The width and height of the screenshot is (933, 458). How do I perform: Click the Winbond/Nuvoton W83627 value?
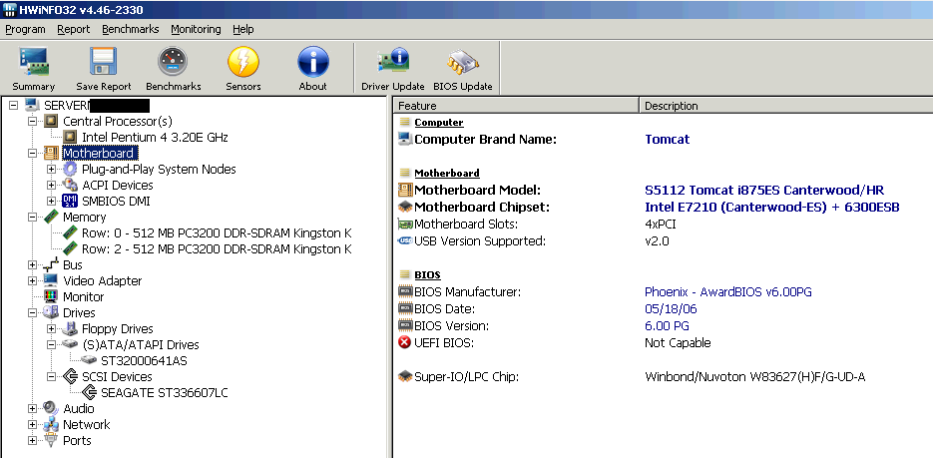coord(754,377)
